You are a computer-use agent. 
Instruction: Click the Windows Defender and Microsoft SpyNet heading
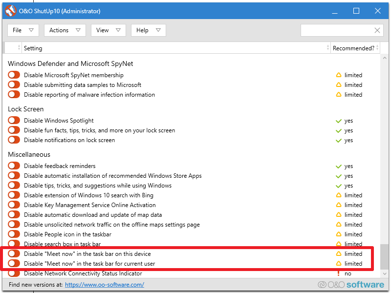click(70, 64)
